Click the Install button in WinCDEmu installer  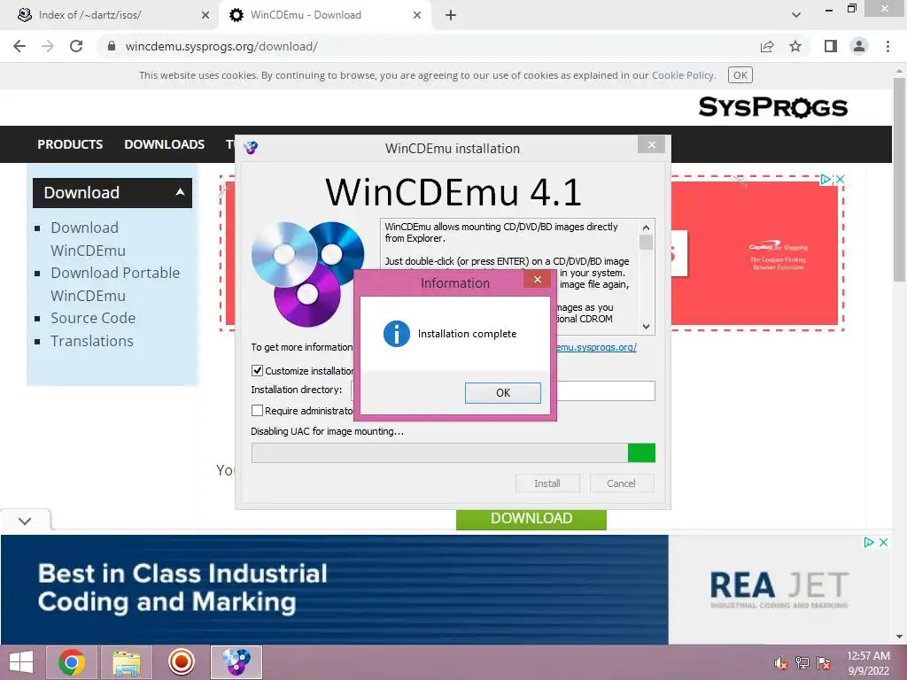547,483
